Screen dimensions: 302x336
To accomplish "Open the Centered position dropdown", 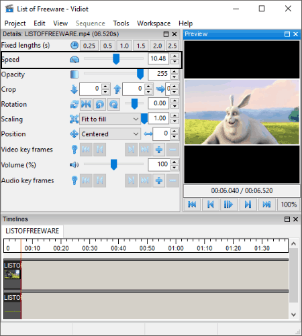I will point(110,134).
